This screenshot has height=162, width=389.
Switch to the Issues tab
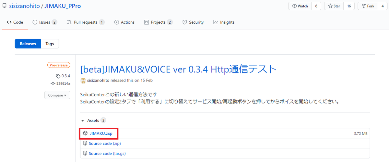coord(45,22)
